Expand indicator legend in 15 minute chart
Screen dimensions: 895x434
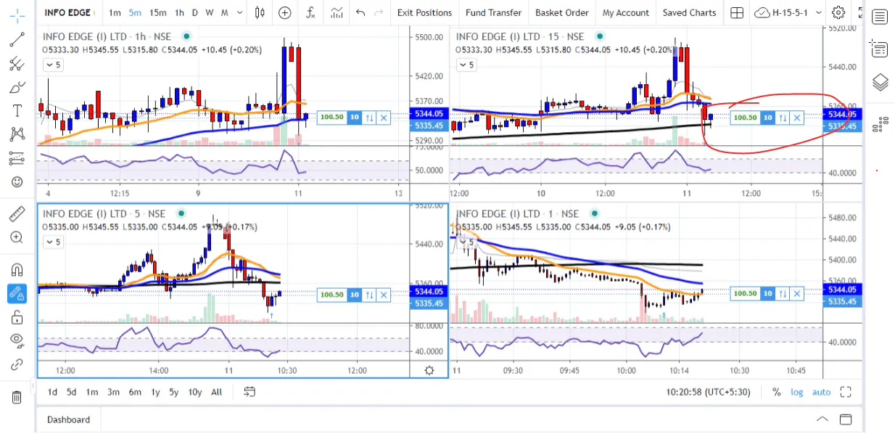click(466, 65)
